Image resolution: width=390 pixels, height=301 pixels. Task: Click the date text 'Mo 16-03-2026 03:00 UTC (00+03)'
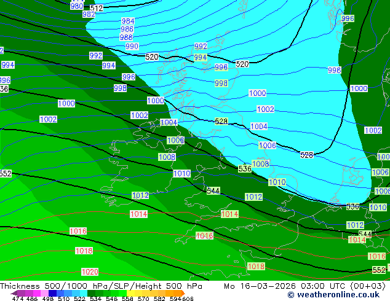coord(304,286)
